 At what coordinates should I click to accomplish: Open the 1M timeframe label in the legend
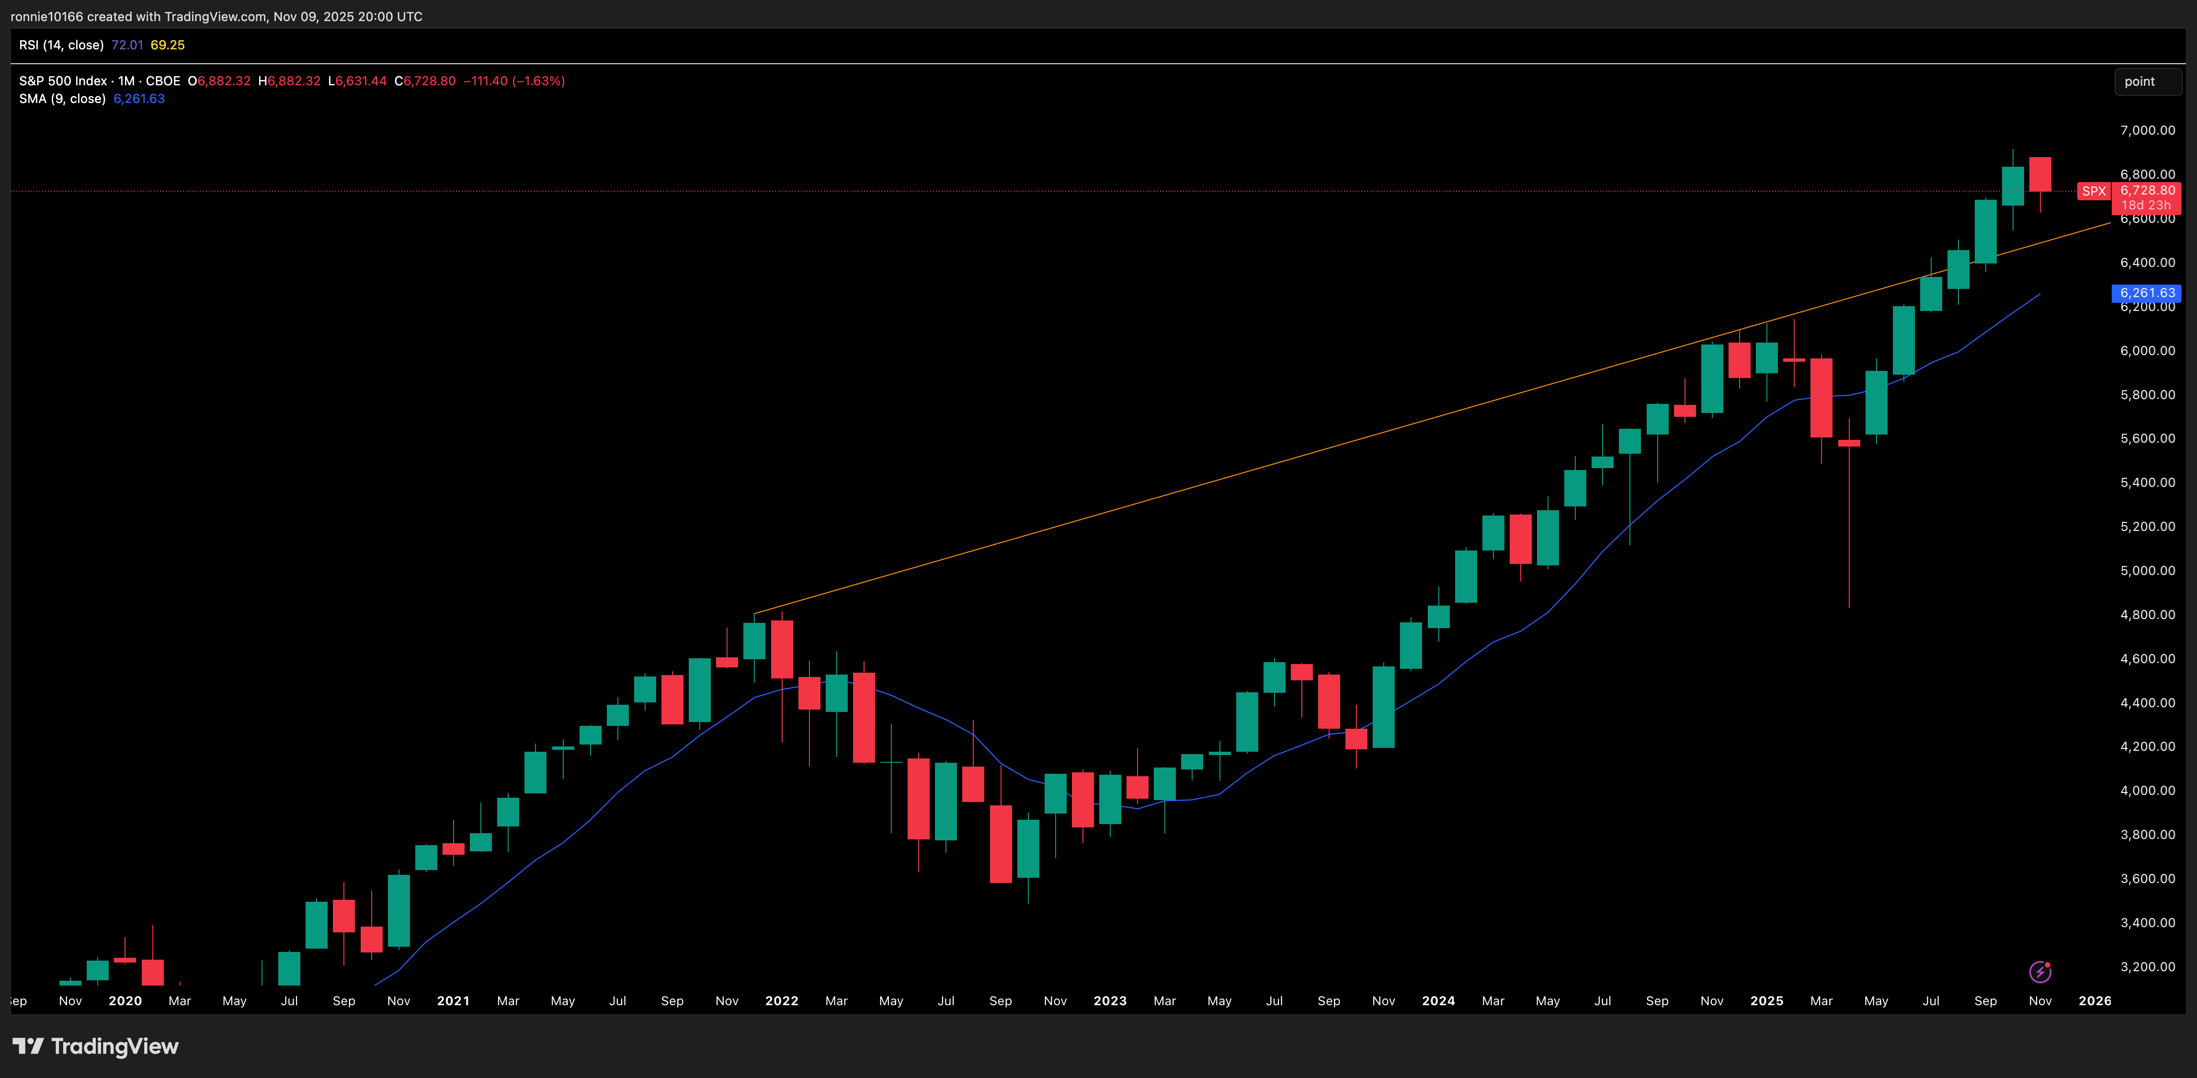point(126,80)
